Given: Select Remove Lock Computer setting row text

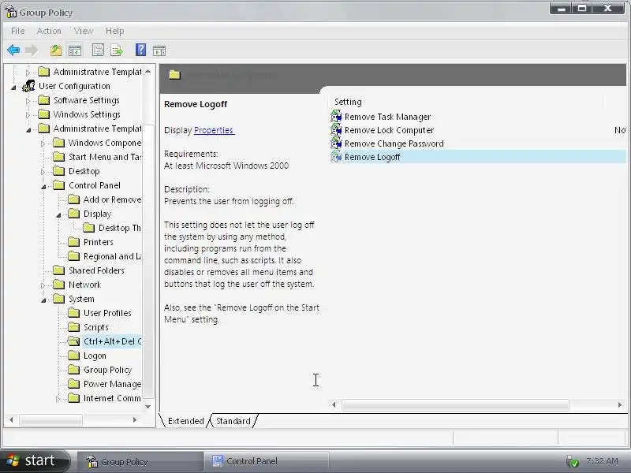Looking at the screenshot, I should tap(389, 130).
